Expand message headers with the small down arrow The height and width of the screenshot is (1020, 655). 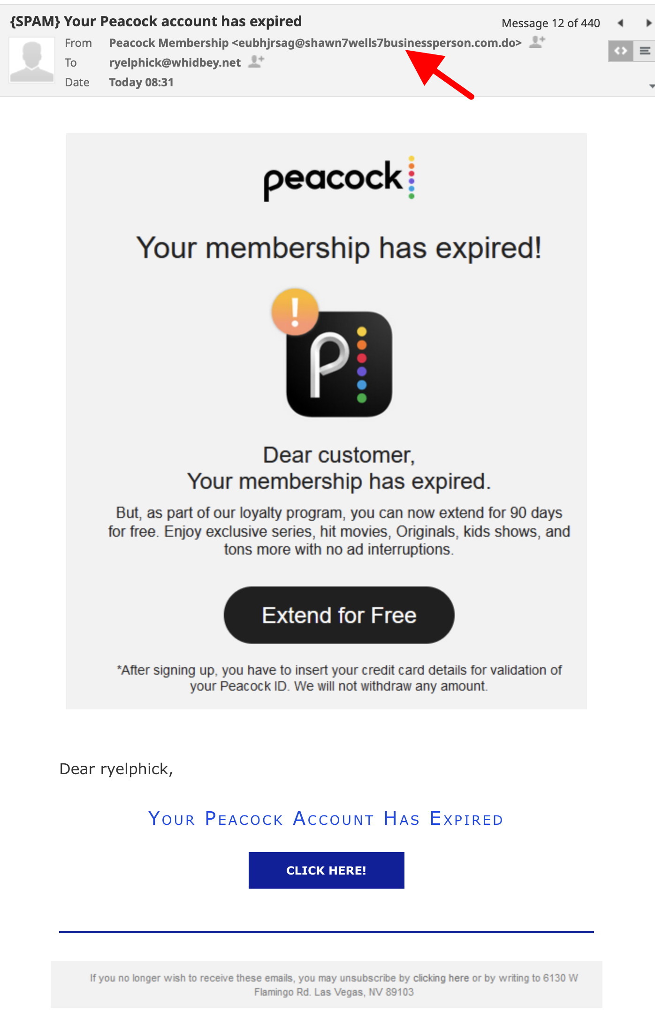651,86
